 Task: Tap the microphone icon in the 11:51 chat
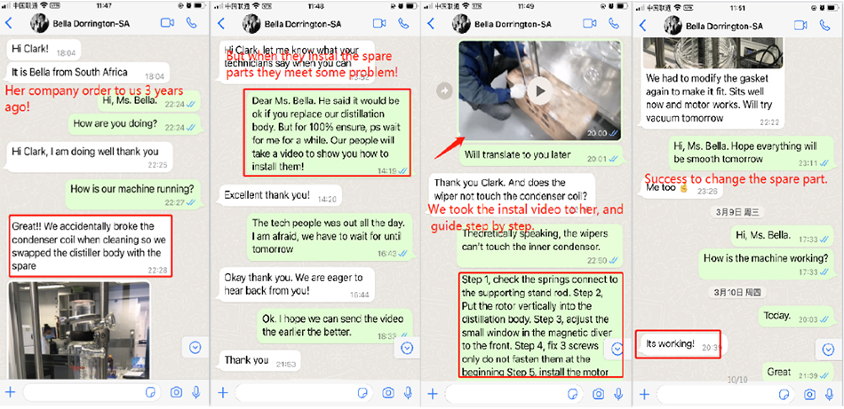pos(828,393)
